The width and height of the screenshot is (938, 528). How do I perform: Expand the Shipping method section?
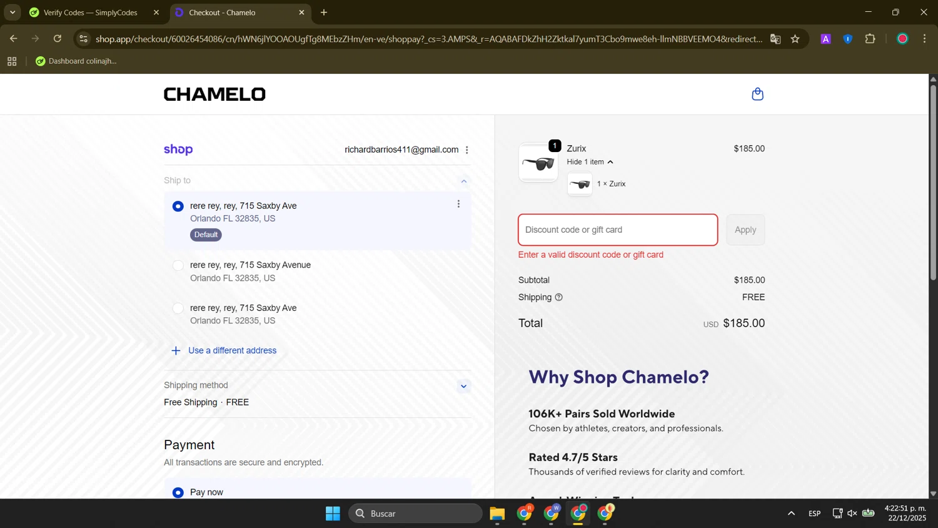point(464,386)
